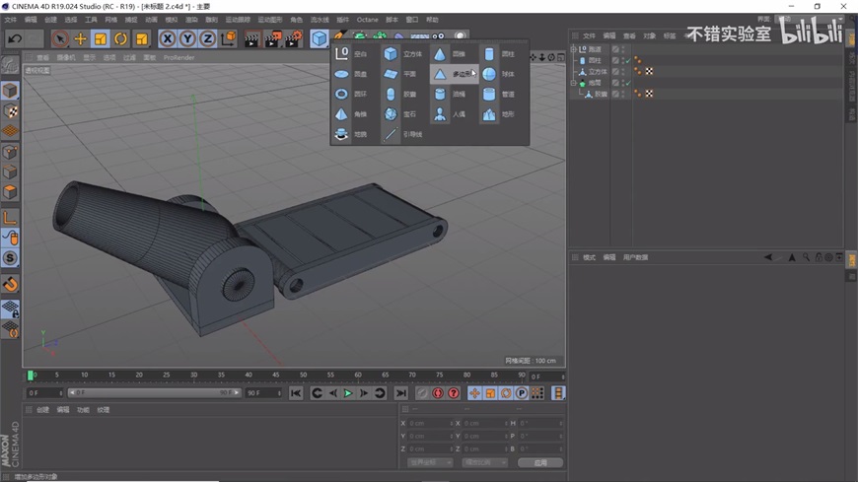Select the Move tool in toolbar
Screen dimensions: 858x482
(x=81, y=38)
